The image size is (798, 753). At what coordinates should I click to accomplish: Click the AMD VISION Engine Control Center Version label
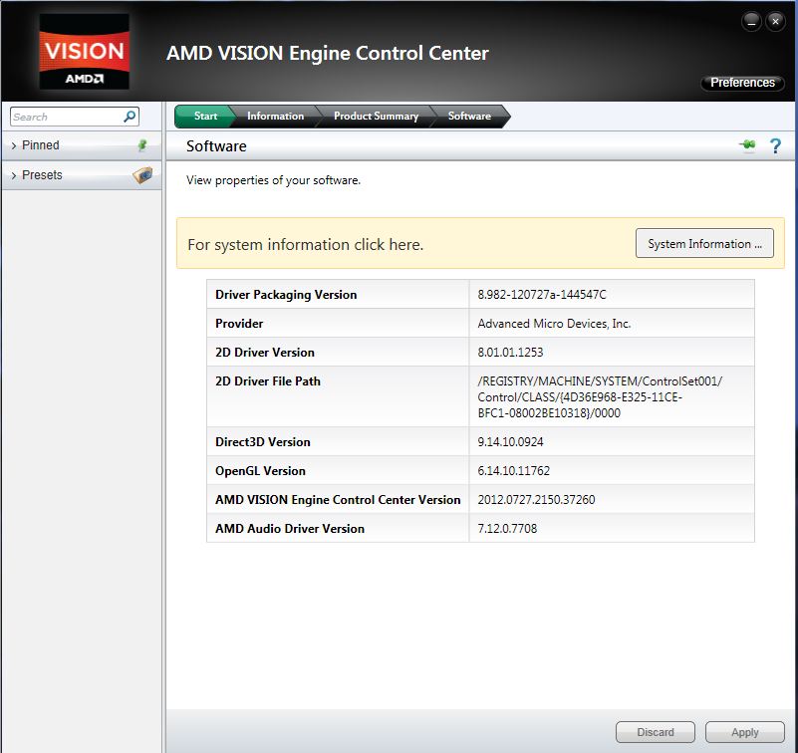[338, 500]
